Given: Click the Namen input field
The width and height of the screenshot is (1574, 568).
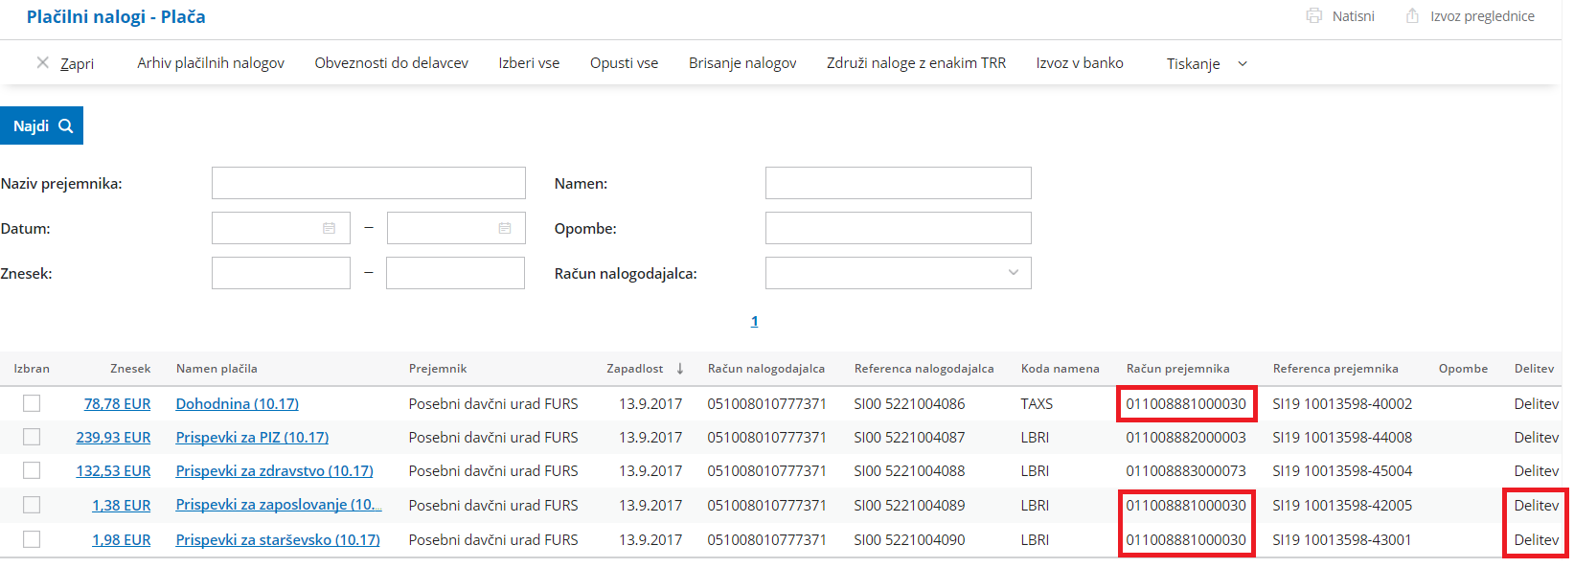Looking at the screenshot, I should 899,183.
